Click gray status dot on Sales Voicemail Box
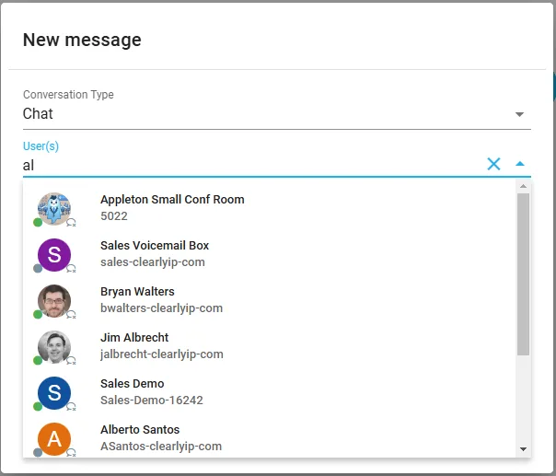The width and height of the screenshot is (556, 476). tap(38, 269)
